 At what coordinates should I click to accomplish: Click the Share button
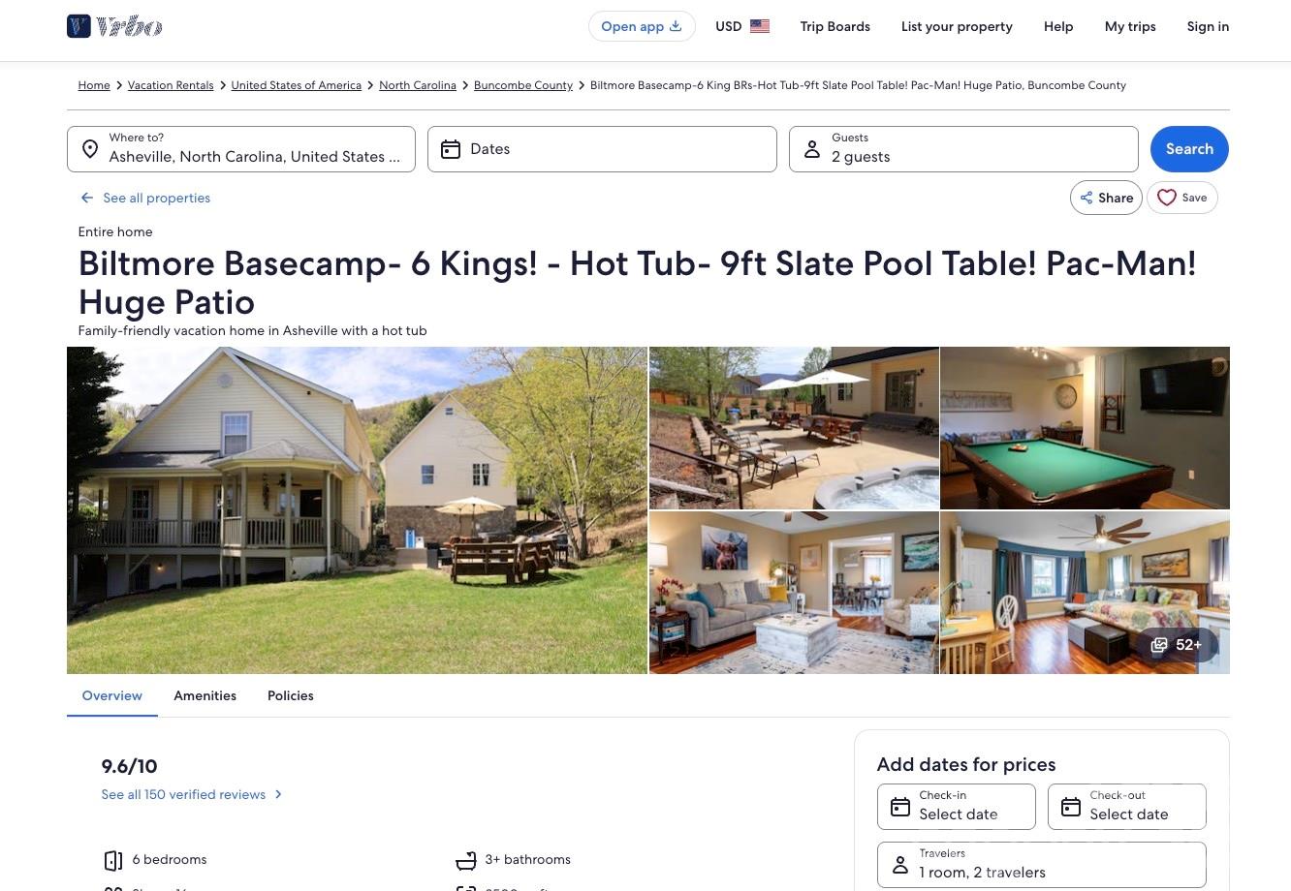pos(1106,198)
